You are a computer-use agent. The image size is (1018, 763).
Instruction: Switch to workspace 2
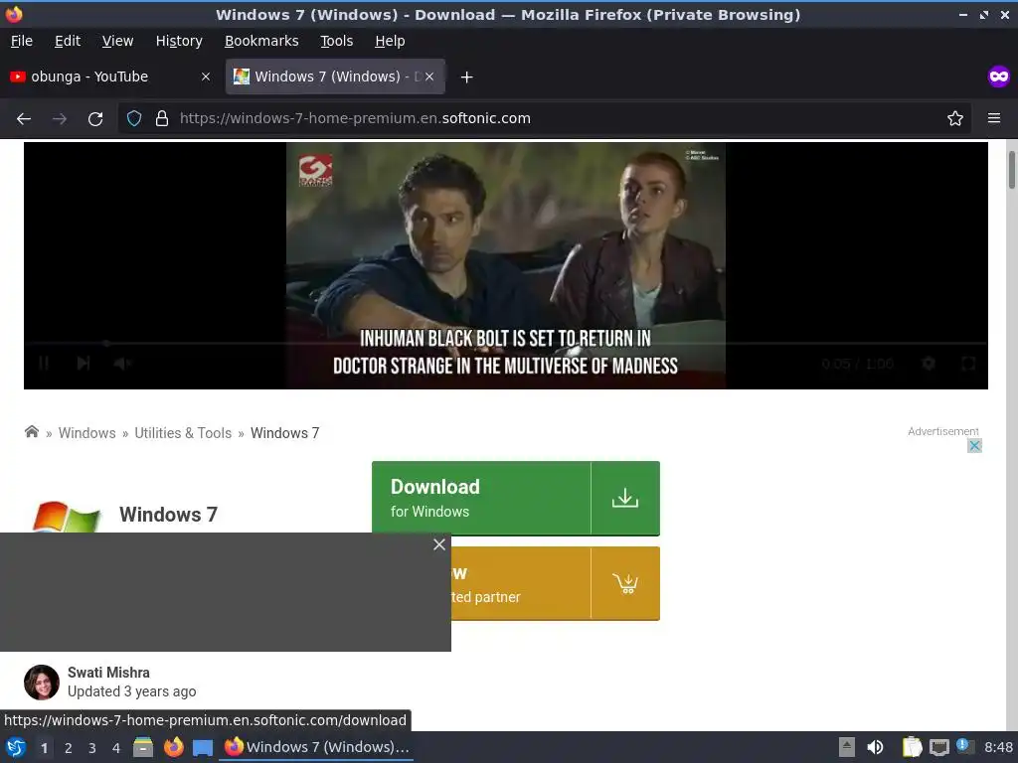(x=69, y=748)
